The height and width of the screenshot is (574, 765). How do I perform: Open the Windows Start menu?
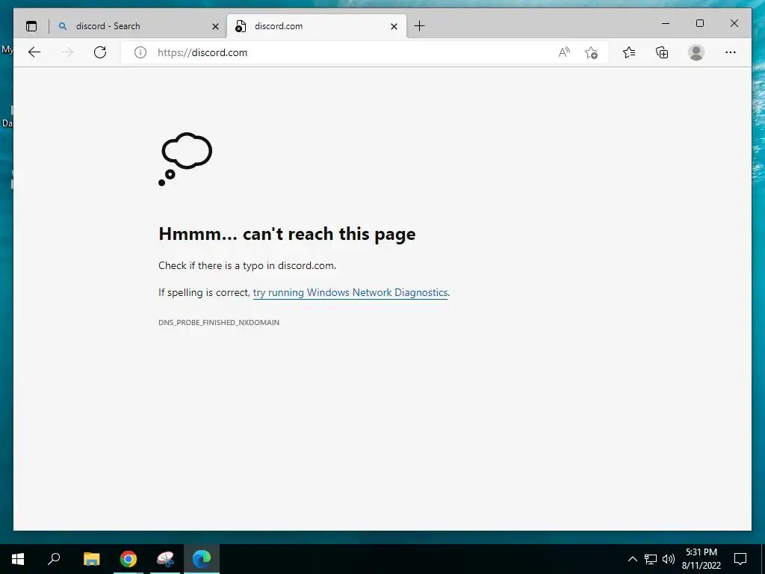(x=18, y=559)
